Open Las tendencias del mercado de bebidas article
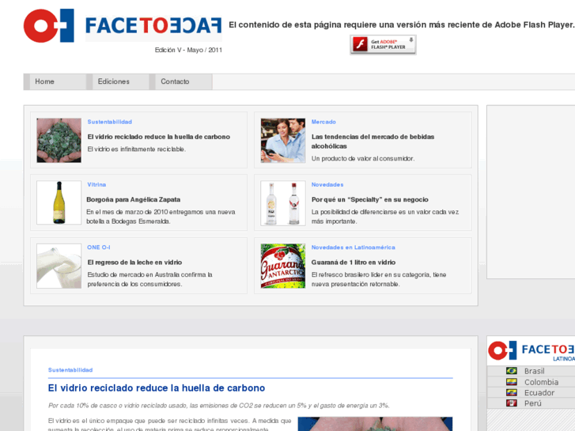The height and width of the screenshot is (431, 575). click(373, 142)
